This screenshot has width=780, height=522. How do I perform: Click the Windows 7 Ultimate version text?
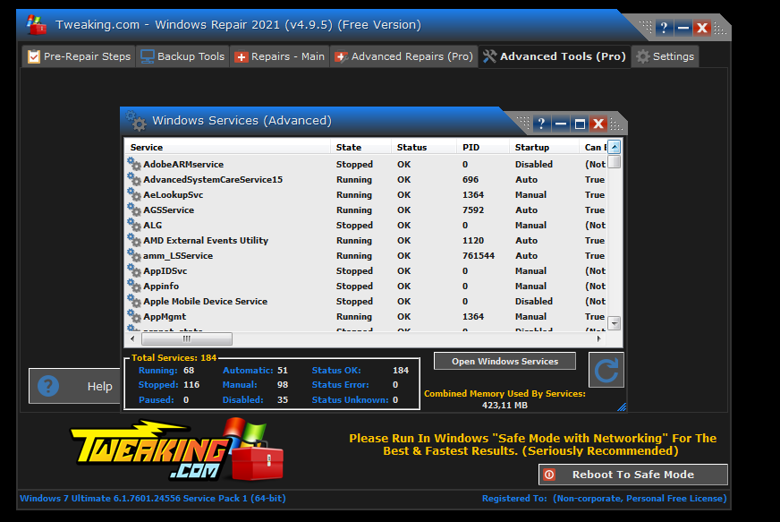click(153, 498)
